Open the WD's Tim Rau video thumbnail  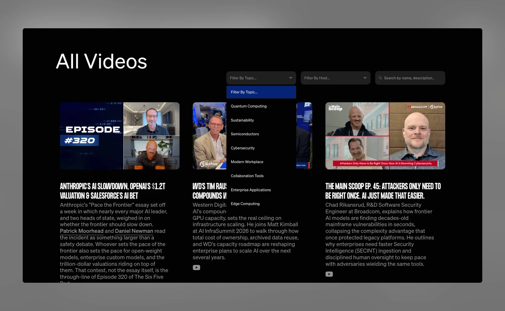[x=210, y=136]
